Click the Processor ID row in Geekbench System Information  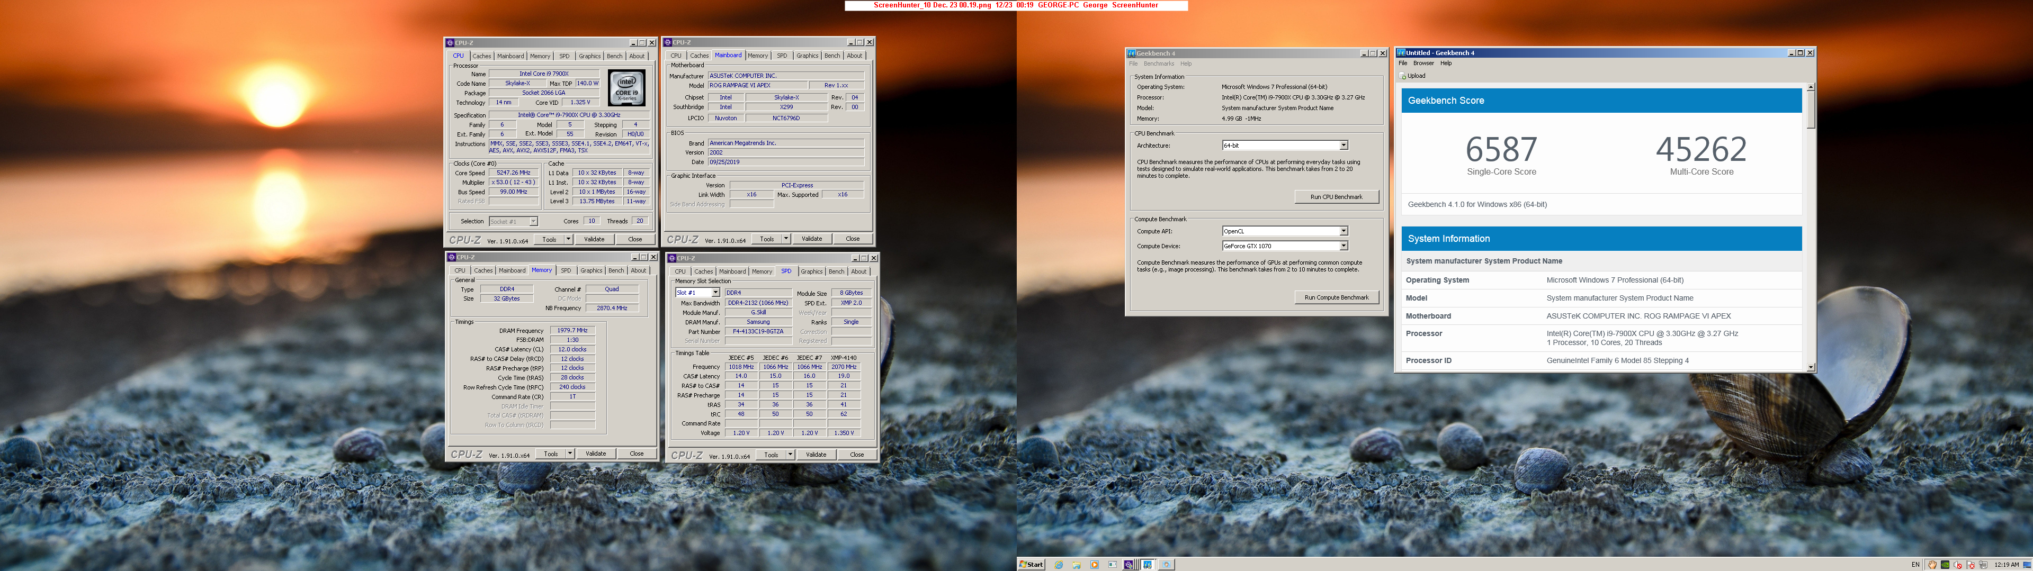point(1601,360)
